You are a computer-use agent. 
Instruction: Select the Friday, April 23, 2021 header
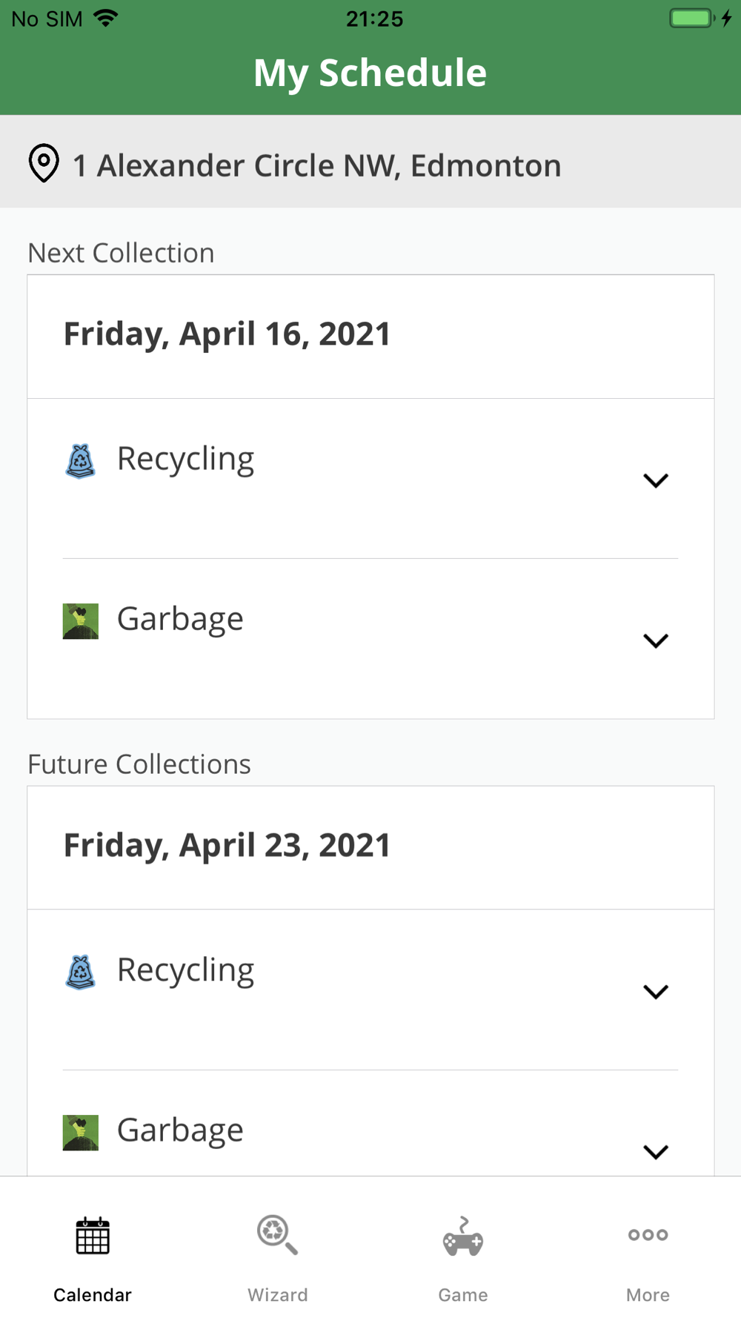point(227,846)
